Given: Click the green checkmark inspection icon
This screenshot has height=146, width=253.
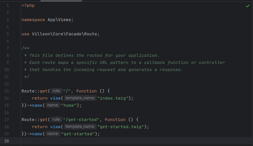Looking at the screenshot, I should (x=247, y=6).
